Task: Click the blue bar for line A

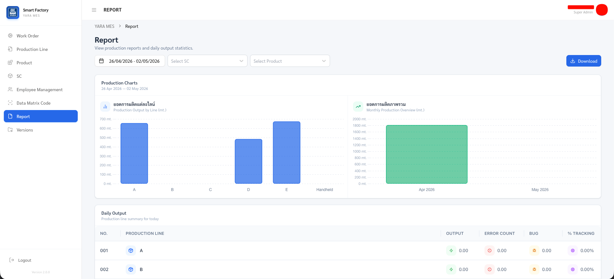Action: [134, 153]
